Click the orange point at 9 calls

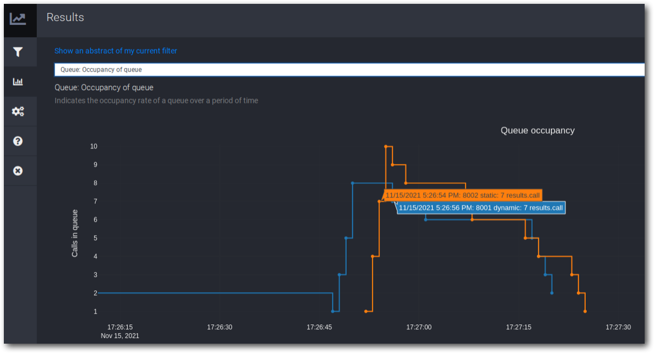(393, 164)
